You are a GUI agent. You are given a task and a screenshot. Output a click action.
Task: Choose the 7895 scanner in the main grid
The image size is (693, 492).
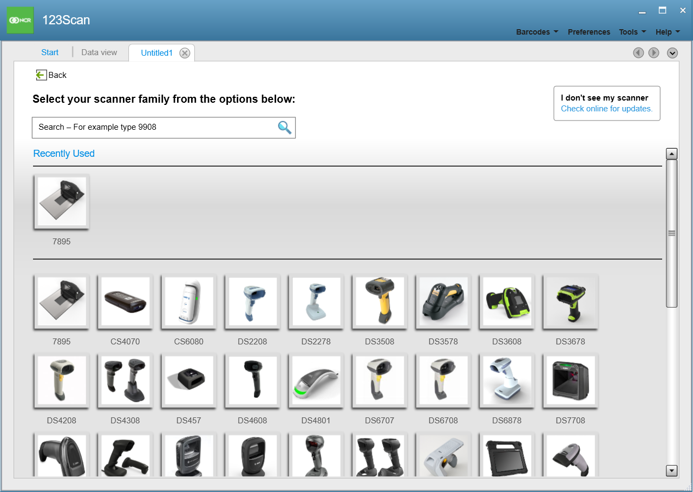click(62, 302)
